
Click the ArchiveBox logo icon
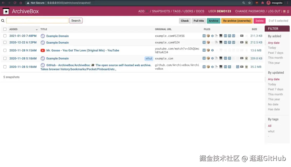[x=6, y=11]
